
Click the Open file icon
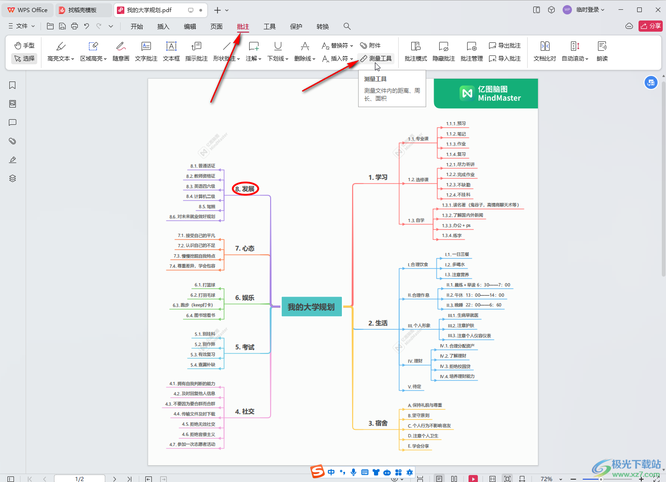coord(50,26)
